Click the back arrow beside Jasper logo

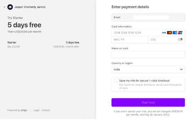tap(5, 7)
